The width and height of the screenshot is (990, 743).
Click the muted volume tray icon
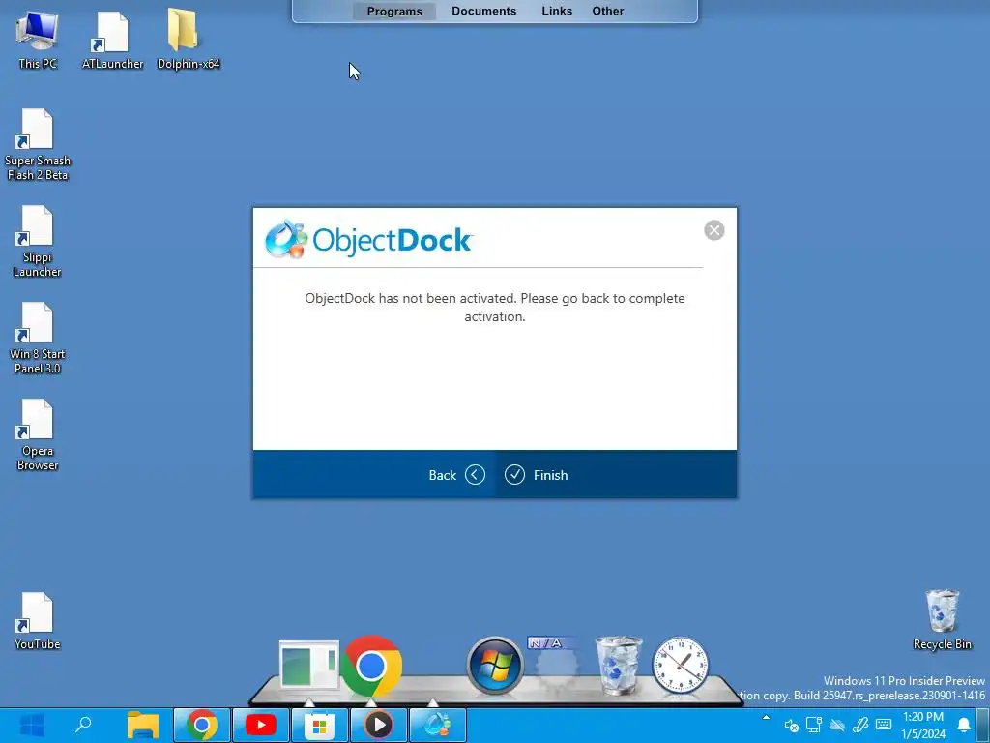[791, 726]
